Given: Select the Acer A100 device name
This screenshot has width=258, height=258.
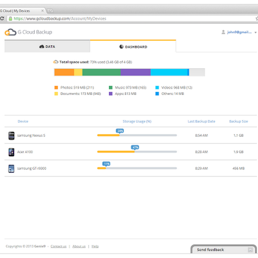Looking at the screenshot, I should click(x=25, y=152).
